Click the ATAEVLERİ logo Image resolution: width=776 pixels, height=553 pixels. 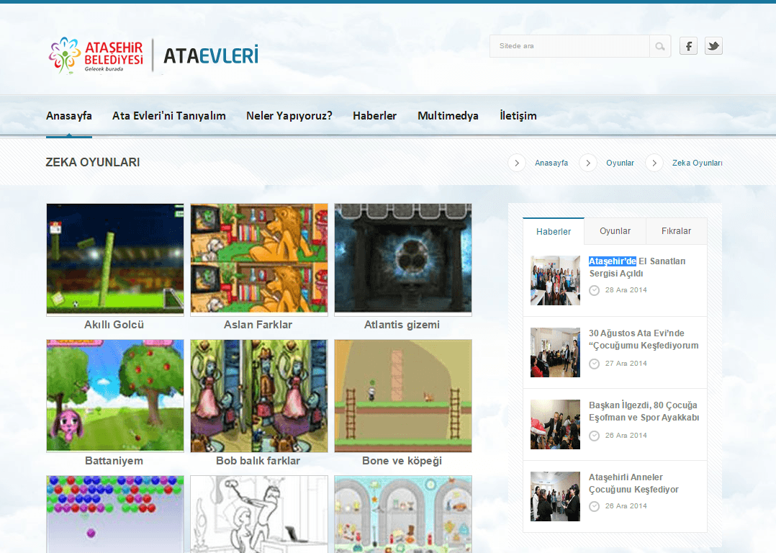(x=211, y=55)
